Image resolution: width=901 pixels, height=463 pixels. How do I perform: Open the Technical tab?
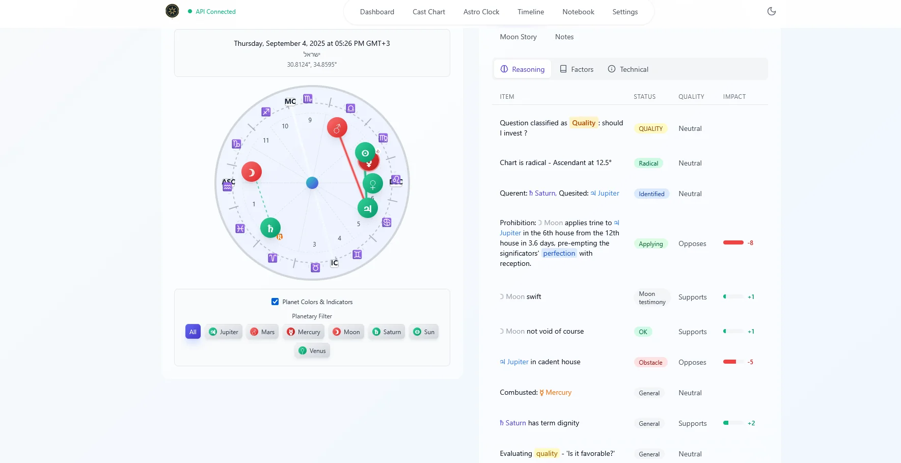click(x=627, y=69)
